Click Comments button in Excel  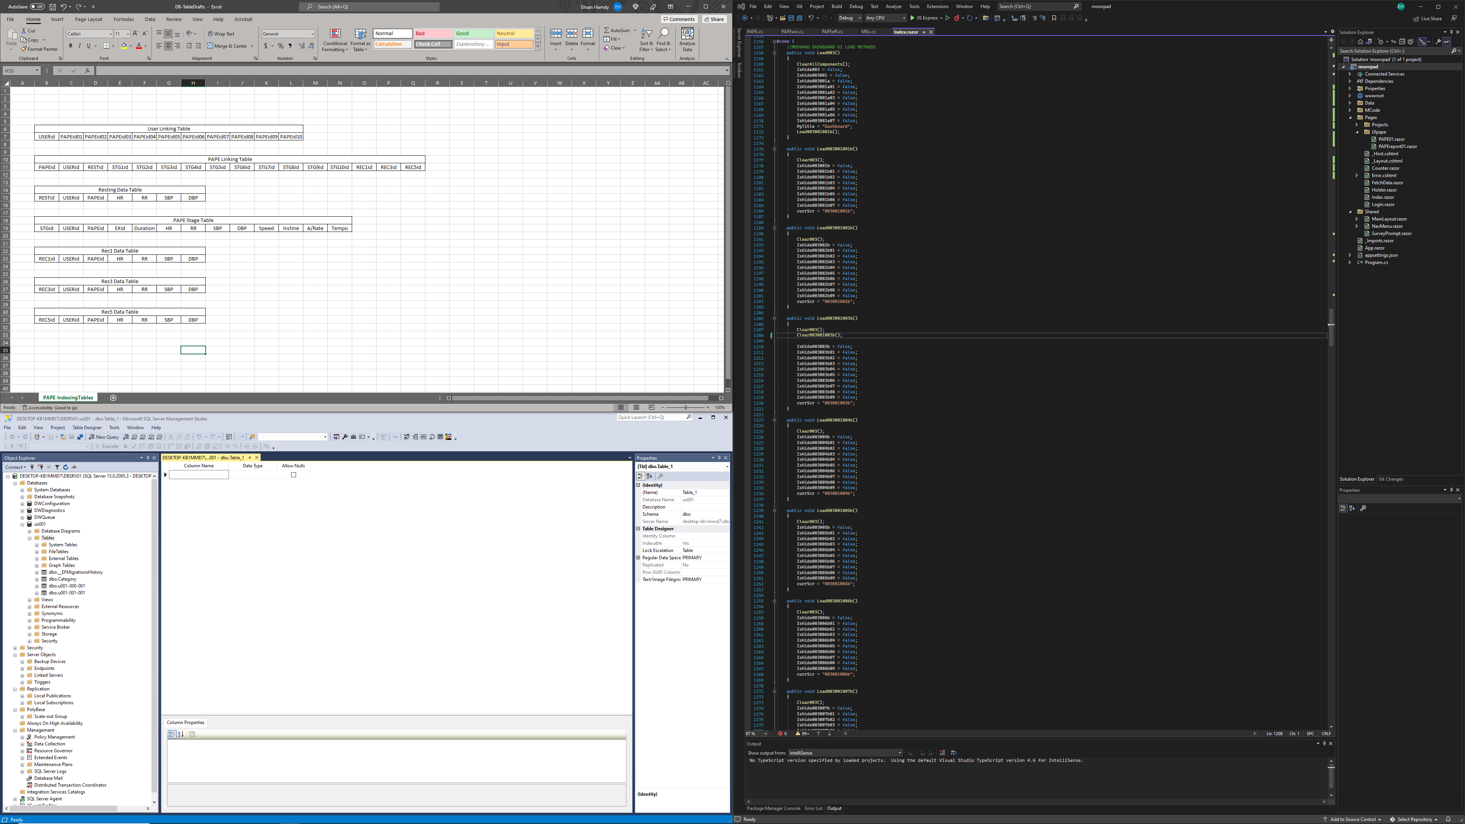pyautogui.click(x=679, y=19)
